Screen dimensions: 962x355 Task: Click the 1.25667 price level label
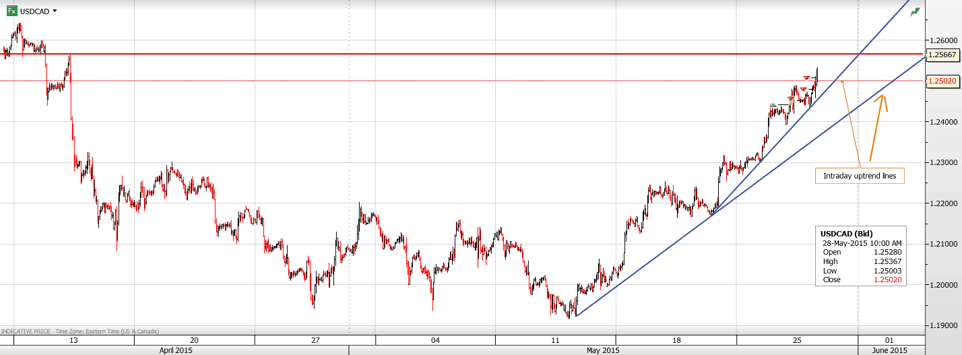(x=942, y=55)
